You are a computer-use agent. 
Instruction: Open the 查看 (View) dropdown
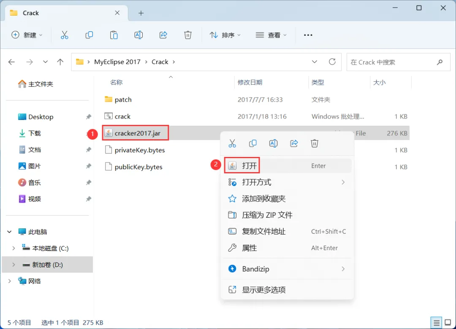271,35
